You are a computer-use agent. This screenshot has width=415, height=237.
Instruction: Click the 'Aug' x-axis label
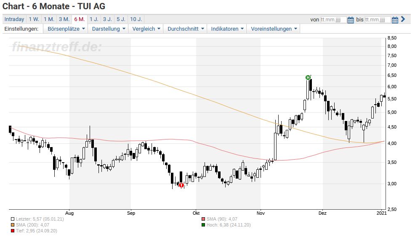[x=69, y=213]
